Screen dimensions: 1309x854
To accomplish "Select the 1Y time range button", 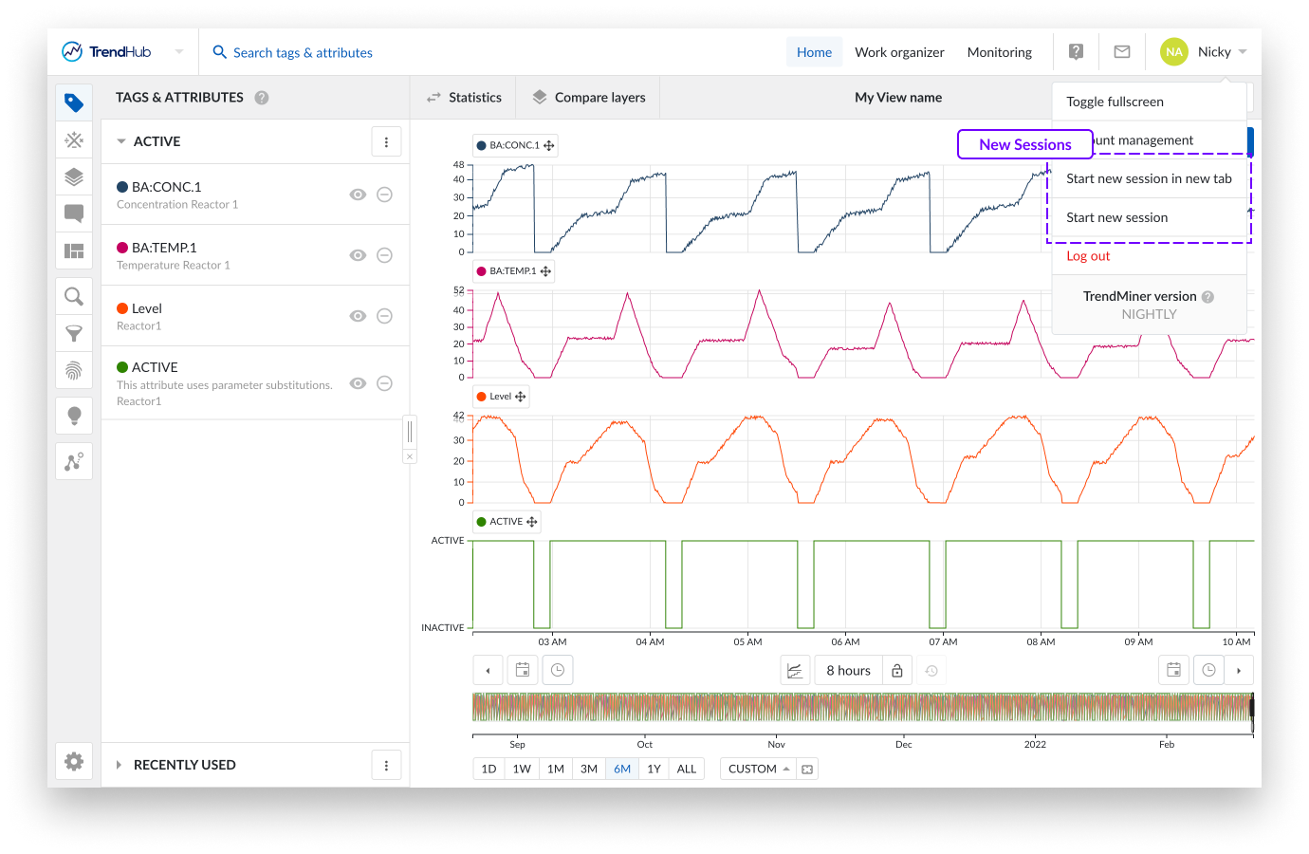I will point(654,769).
